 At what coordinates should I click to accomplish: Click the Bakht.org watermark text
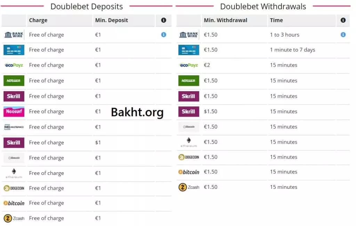tap(137, 112)
